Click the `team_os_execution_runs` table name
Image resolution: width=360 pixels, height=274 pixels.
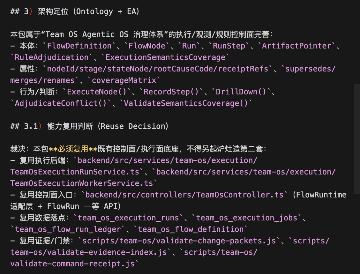tap(128, 218)
